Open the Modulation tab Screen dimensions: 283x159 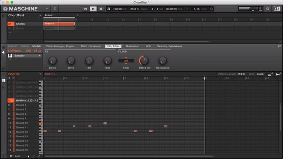[x=133, y=46]
